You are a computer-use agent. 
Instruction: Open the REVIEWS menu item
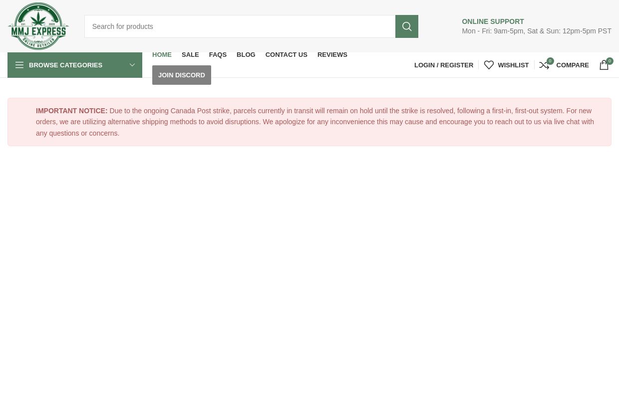point(332,54)
